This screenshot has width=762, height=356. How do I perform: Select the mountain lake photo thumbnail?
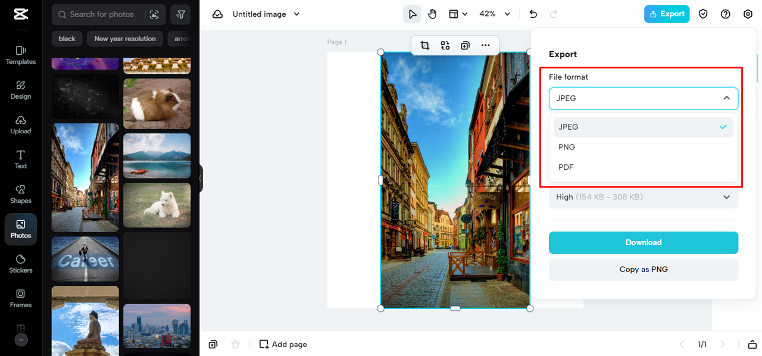click(x=157, y=155)
